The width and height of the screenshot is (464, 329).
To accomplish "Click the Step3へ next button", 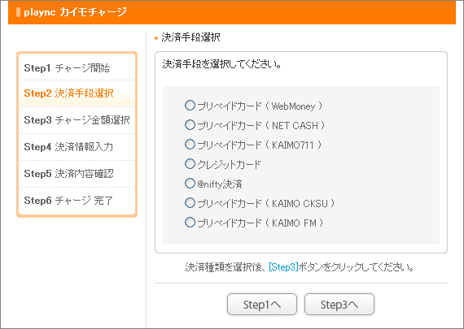I will click(339, 304).
